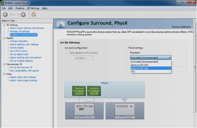Image resolution: width=197 pixels, height=128 pixels.
Task: Open Adjust desktop size and position
Action: click(x=26, y=58)
